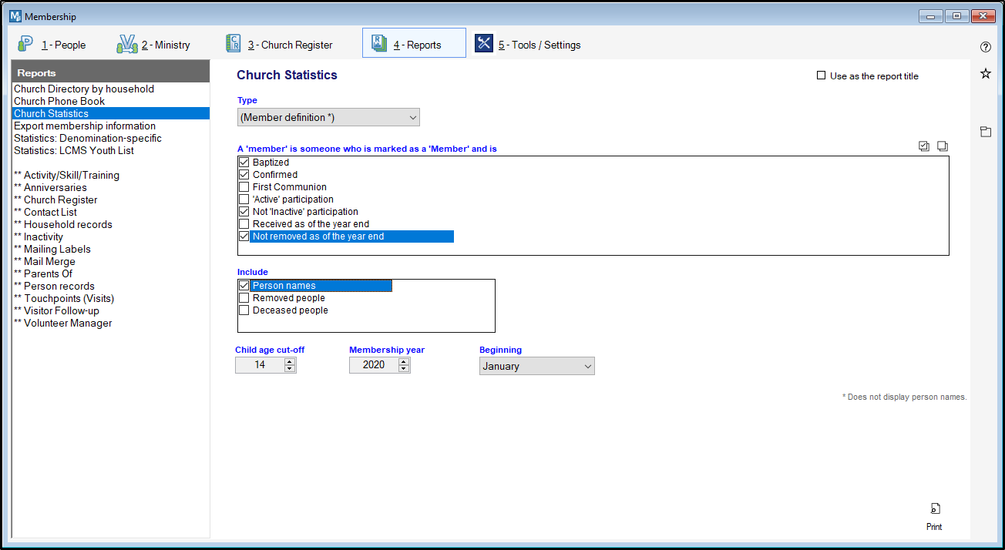Screen dimensions: 1005x550
Task: Click the Tools / Settings wrench icon
Action: 483,44
